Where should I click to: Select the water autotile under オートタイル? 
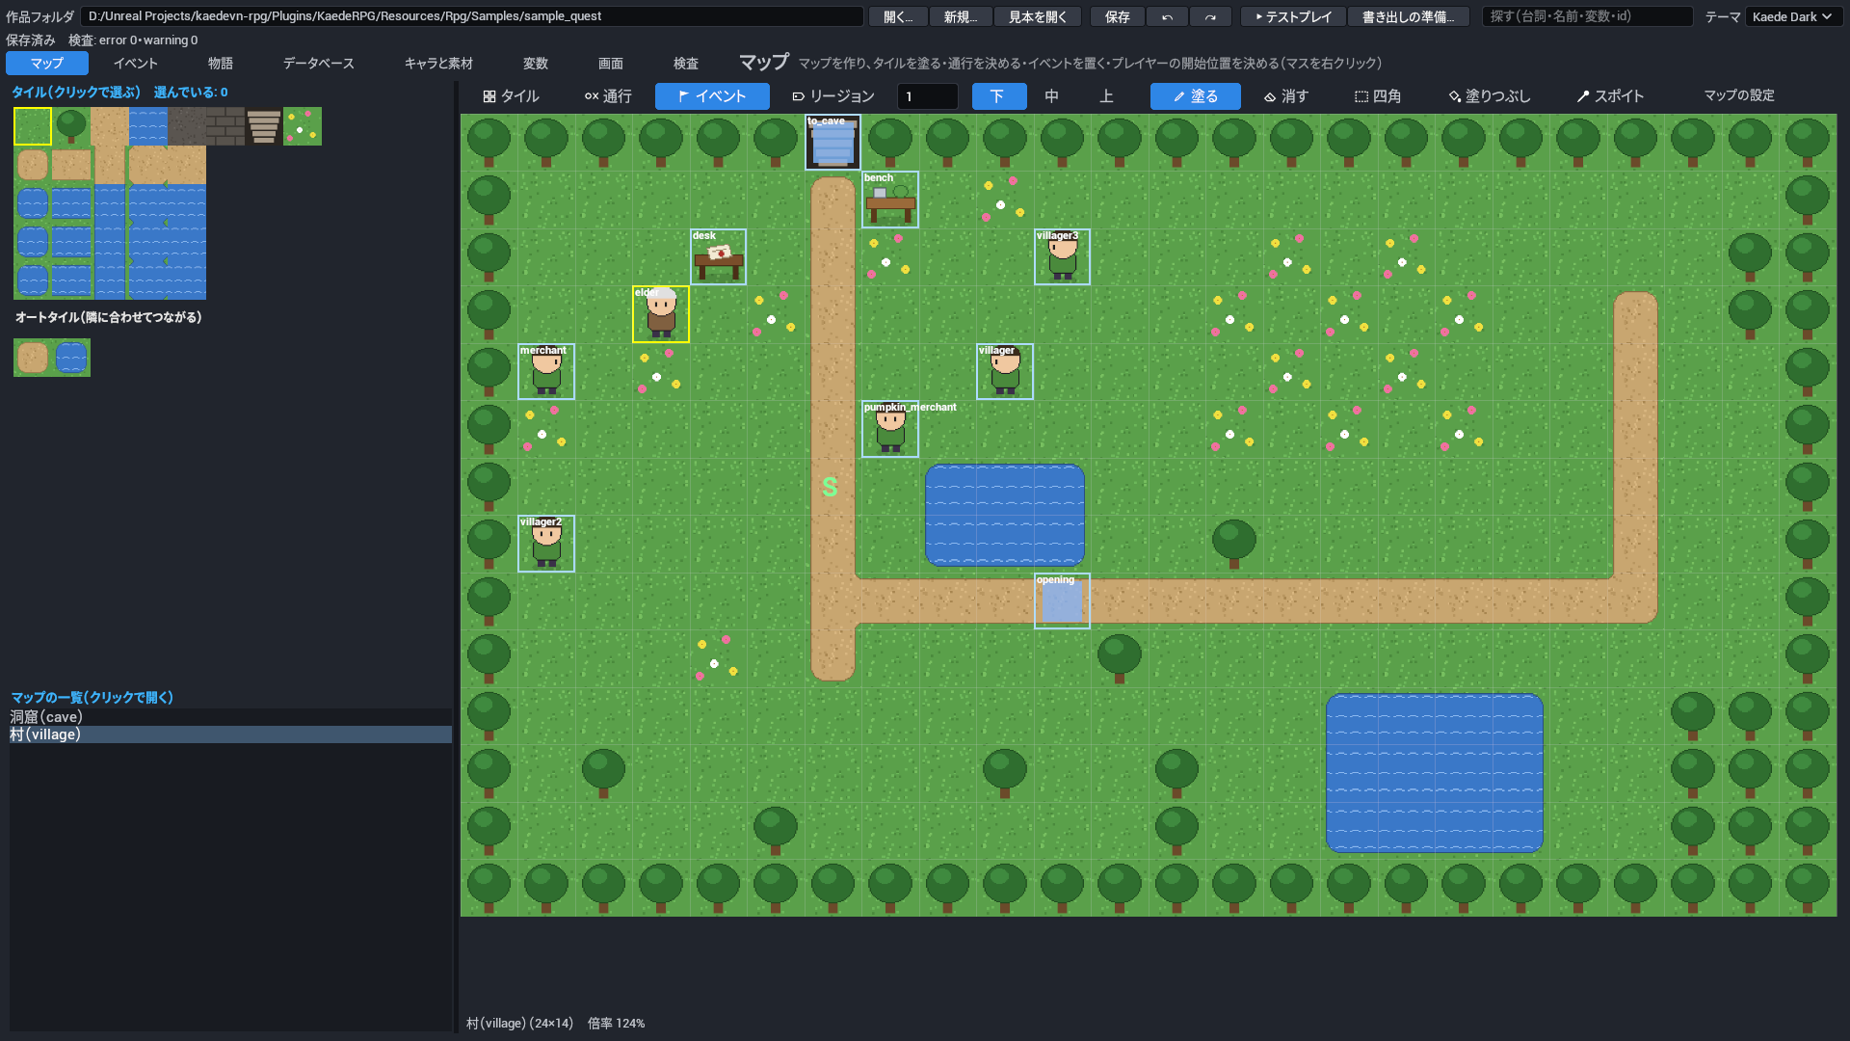click(x=71, y=358)
